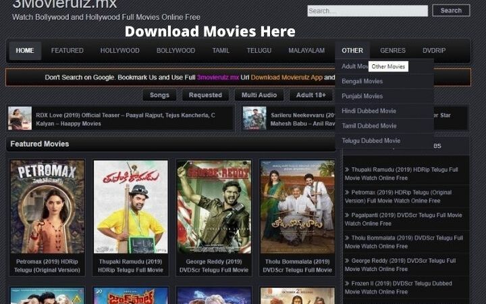Follow the 3movierulz.mx link in banner
Screen dimensions: 486x304
point(218,78)
